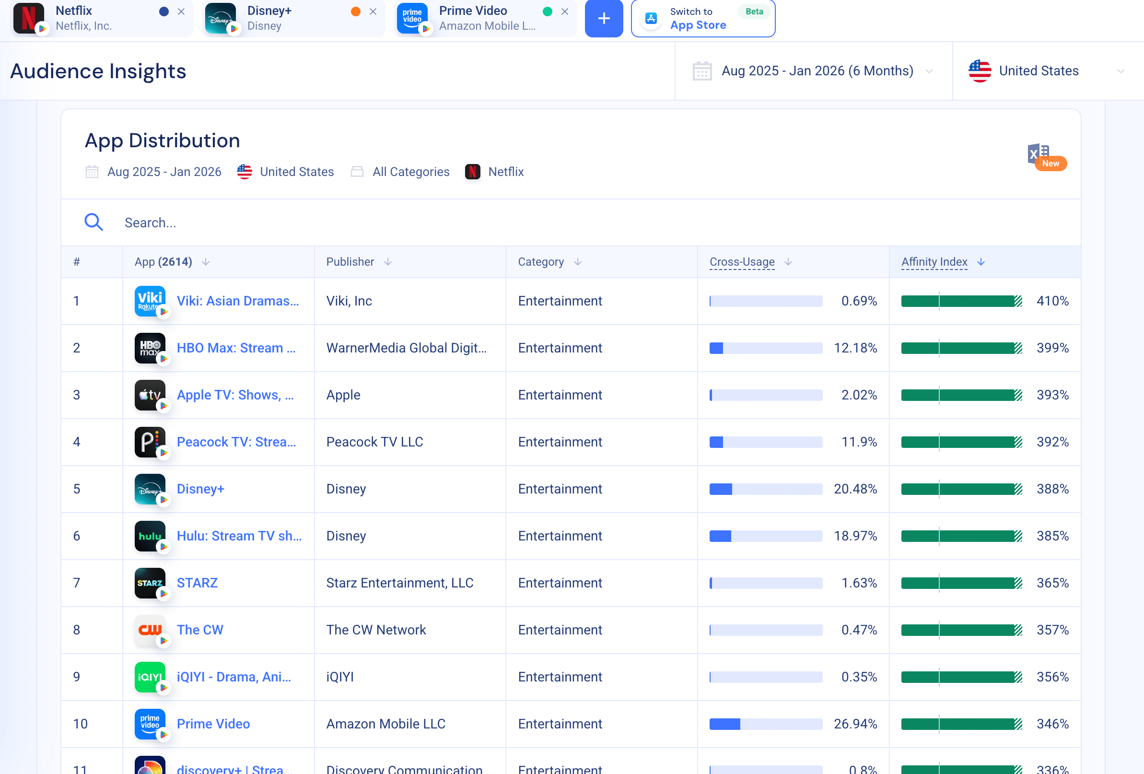The width and height of the screenshot is (1144, 774).
Task: Click the 385% affinity value for Hulu
Action: (x=1052, y=536)
